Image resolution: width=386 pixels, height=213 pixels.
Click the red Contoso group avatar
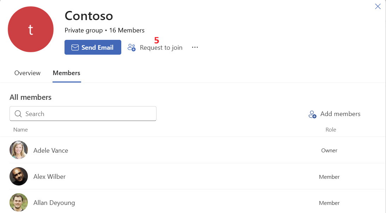click(x=31, y=29)
